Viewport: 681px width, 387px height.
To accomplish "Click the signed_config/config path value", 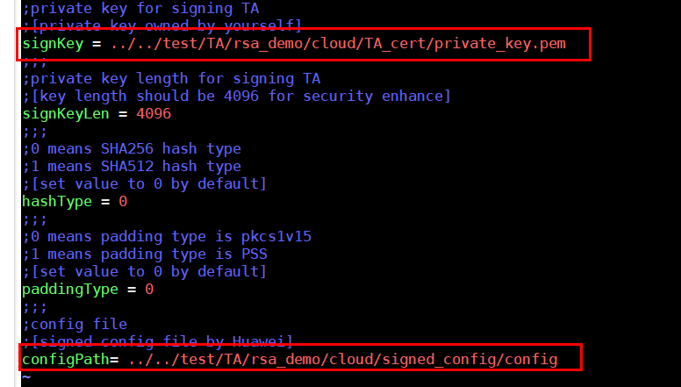I will point(342,360).
